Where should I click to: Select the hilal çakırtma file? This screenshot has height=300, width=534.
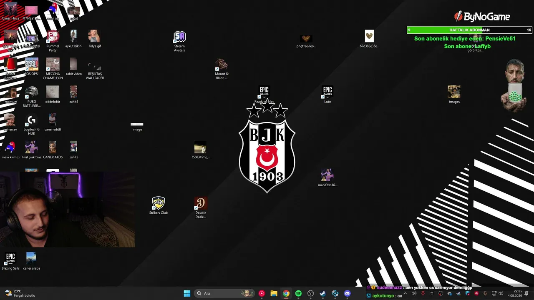[31, 150]
